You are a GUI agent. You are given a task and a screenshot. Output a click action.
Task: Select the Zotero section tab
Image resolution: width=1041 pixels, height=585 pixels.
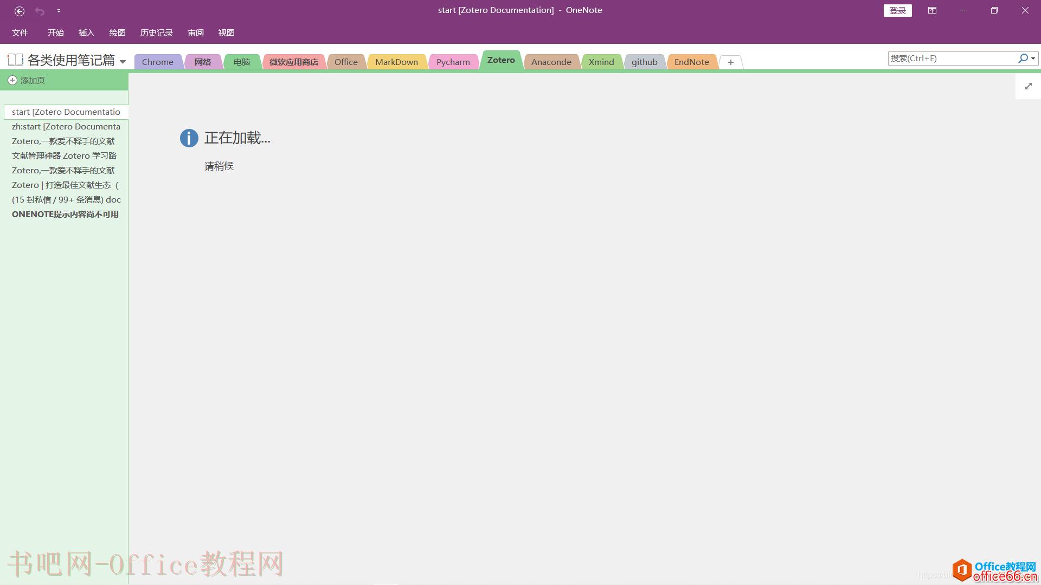click(501, 60)
